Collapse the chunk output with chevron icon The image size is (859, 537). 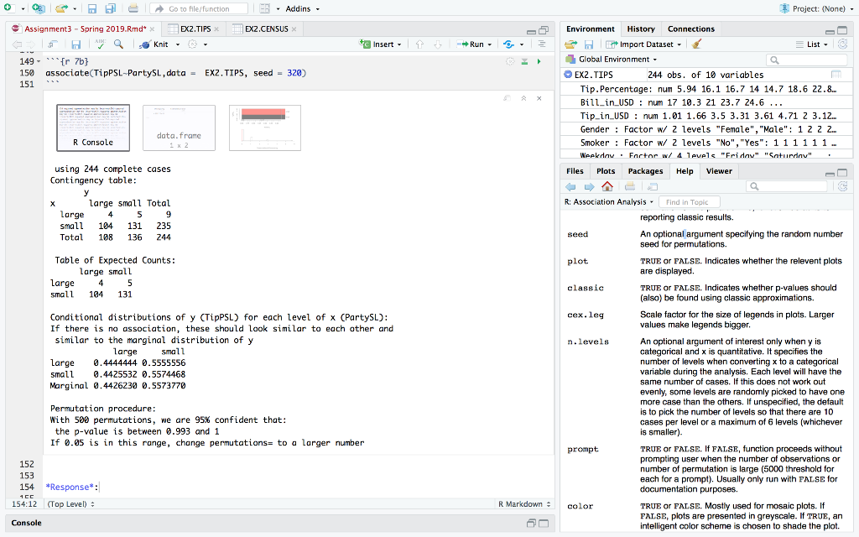[523, 99]
